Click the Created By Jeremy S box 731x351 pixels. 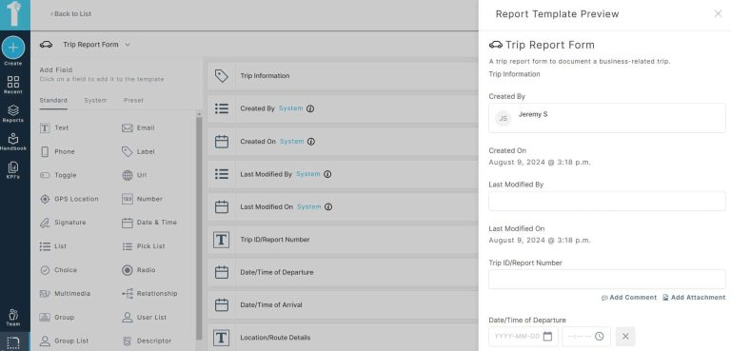click(x=607, y=118)
